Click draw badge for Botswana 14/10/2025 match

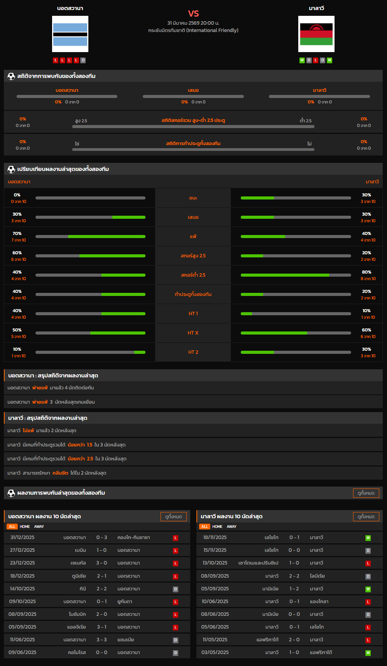pos(176,589)
